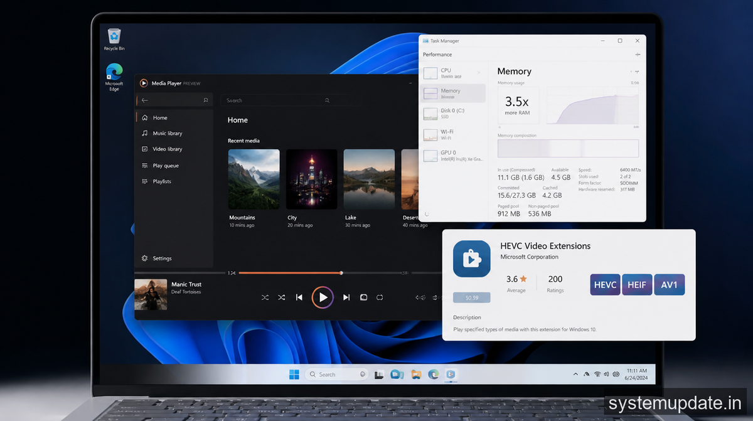Click the Task Manager title bar icon
Viewport: 753px width, 421px height.
(x=425, y=41)
